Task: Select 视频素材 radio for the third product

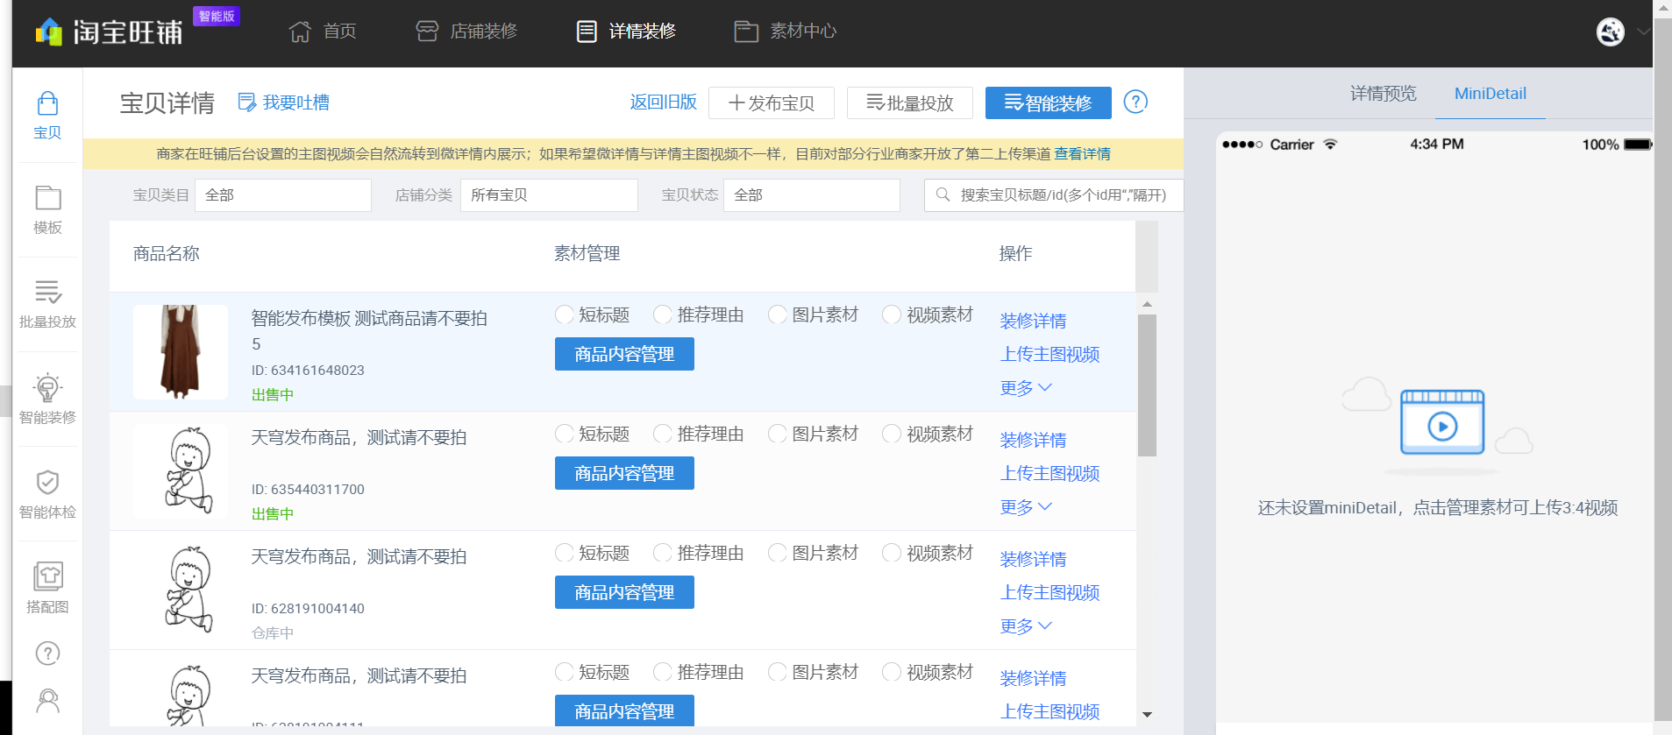Action: [892, 553]
